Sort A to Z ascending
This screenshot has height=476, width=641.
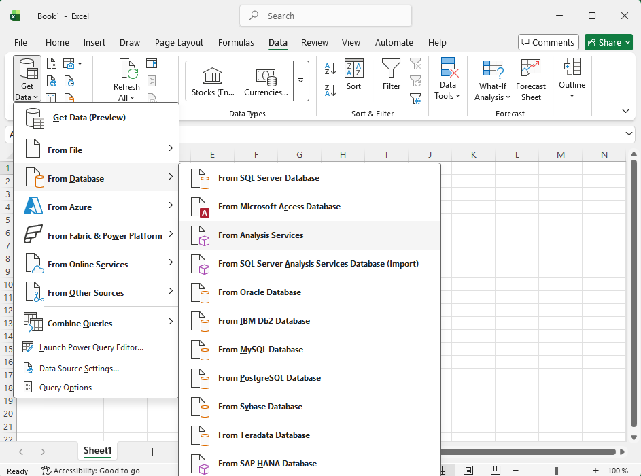(330, 68)
